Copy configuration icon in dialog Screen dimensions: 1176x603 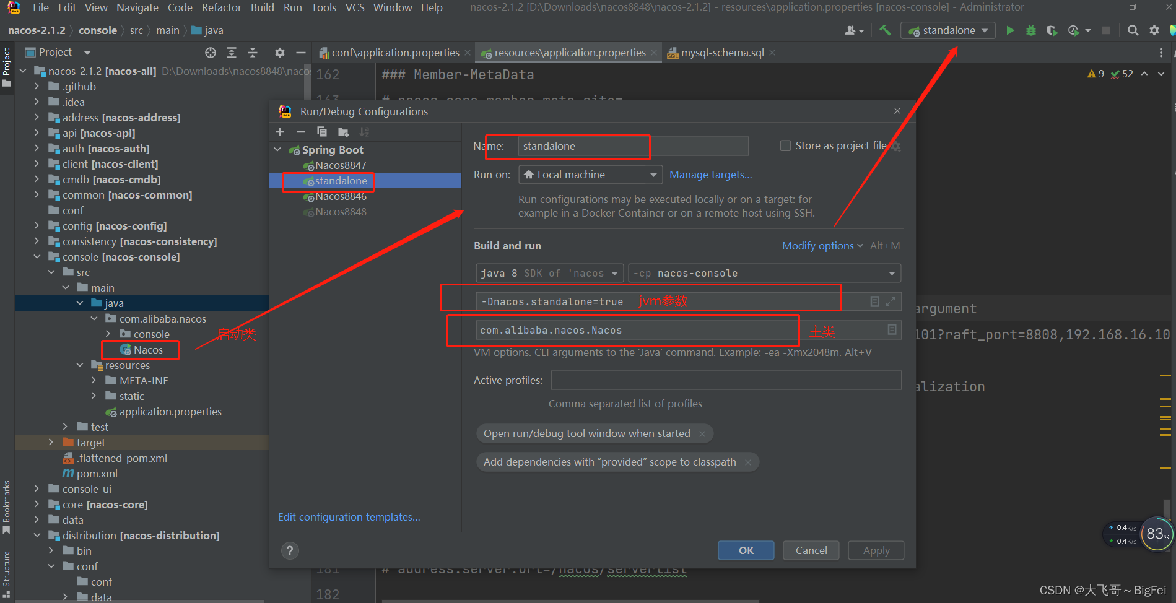(x=322, y=132)
